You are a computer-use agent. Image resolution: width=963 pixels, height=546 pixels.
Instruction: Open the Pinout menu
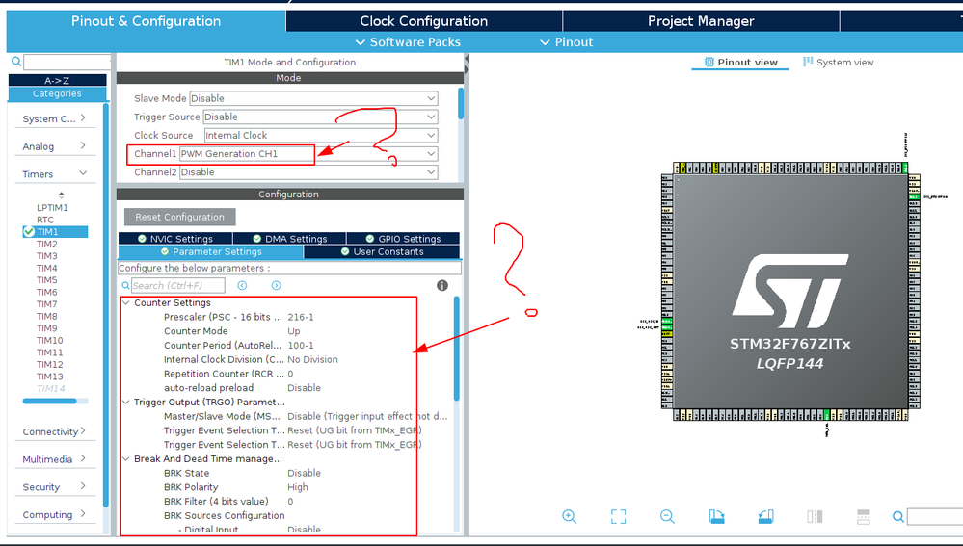(566, 41)
